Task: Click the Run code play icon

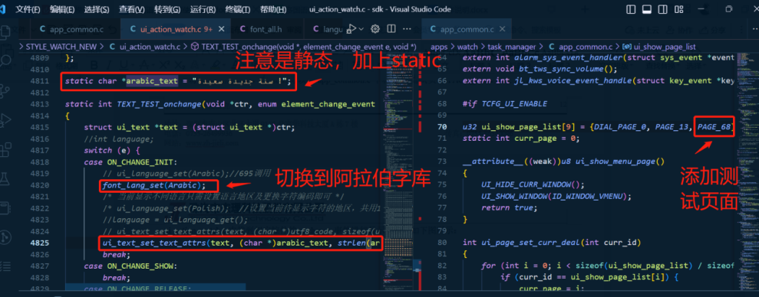Action: point(352,29)
